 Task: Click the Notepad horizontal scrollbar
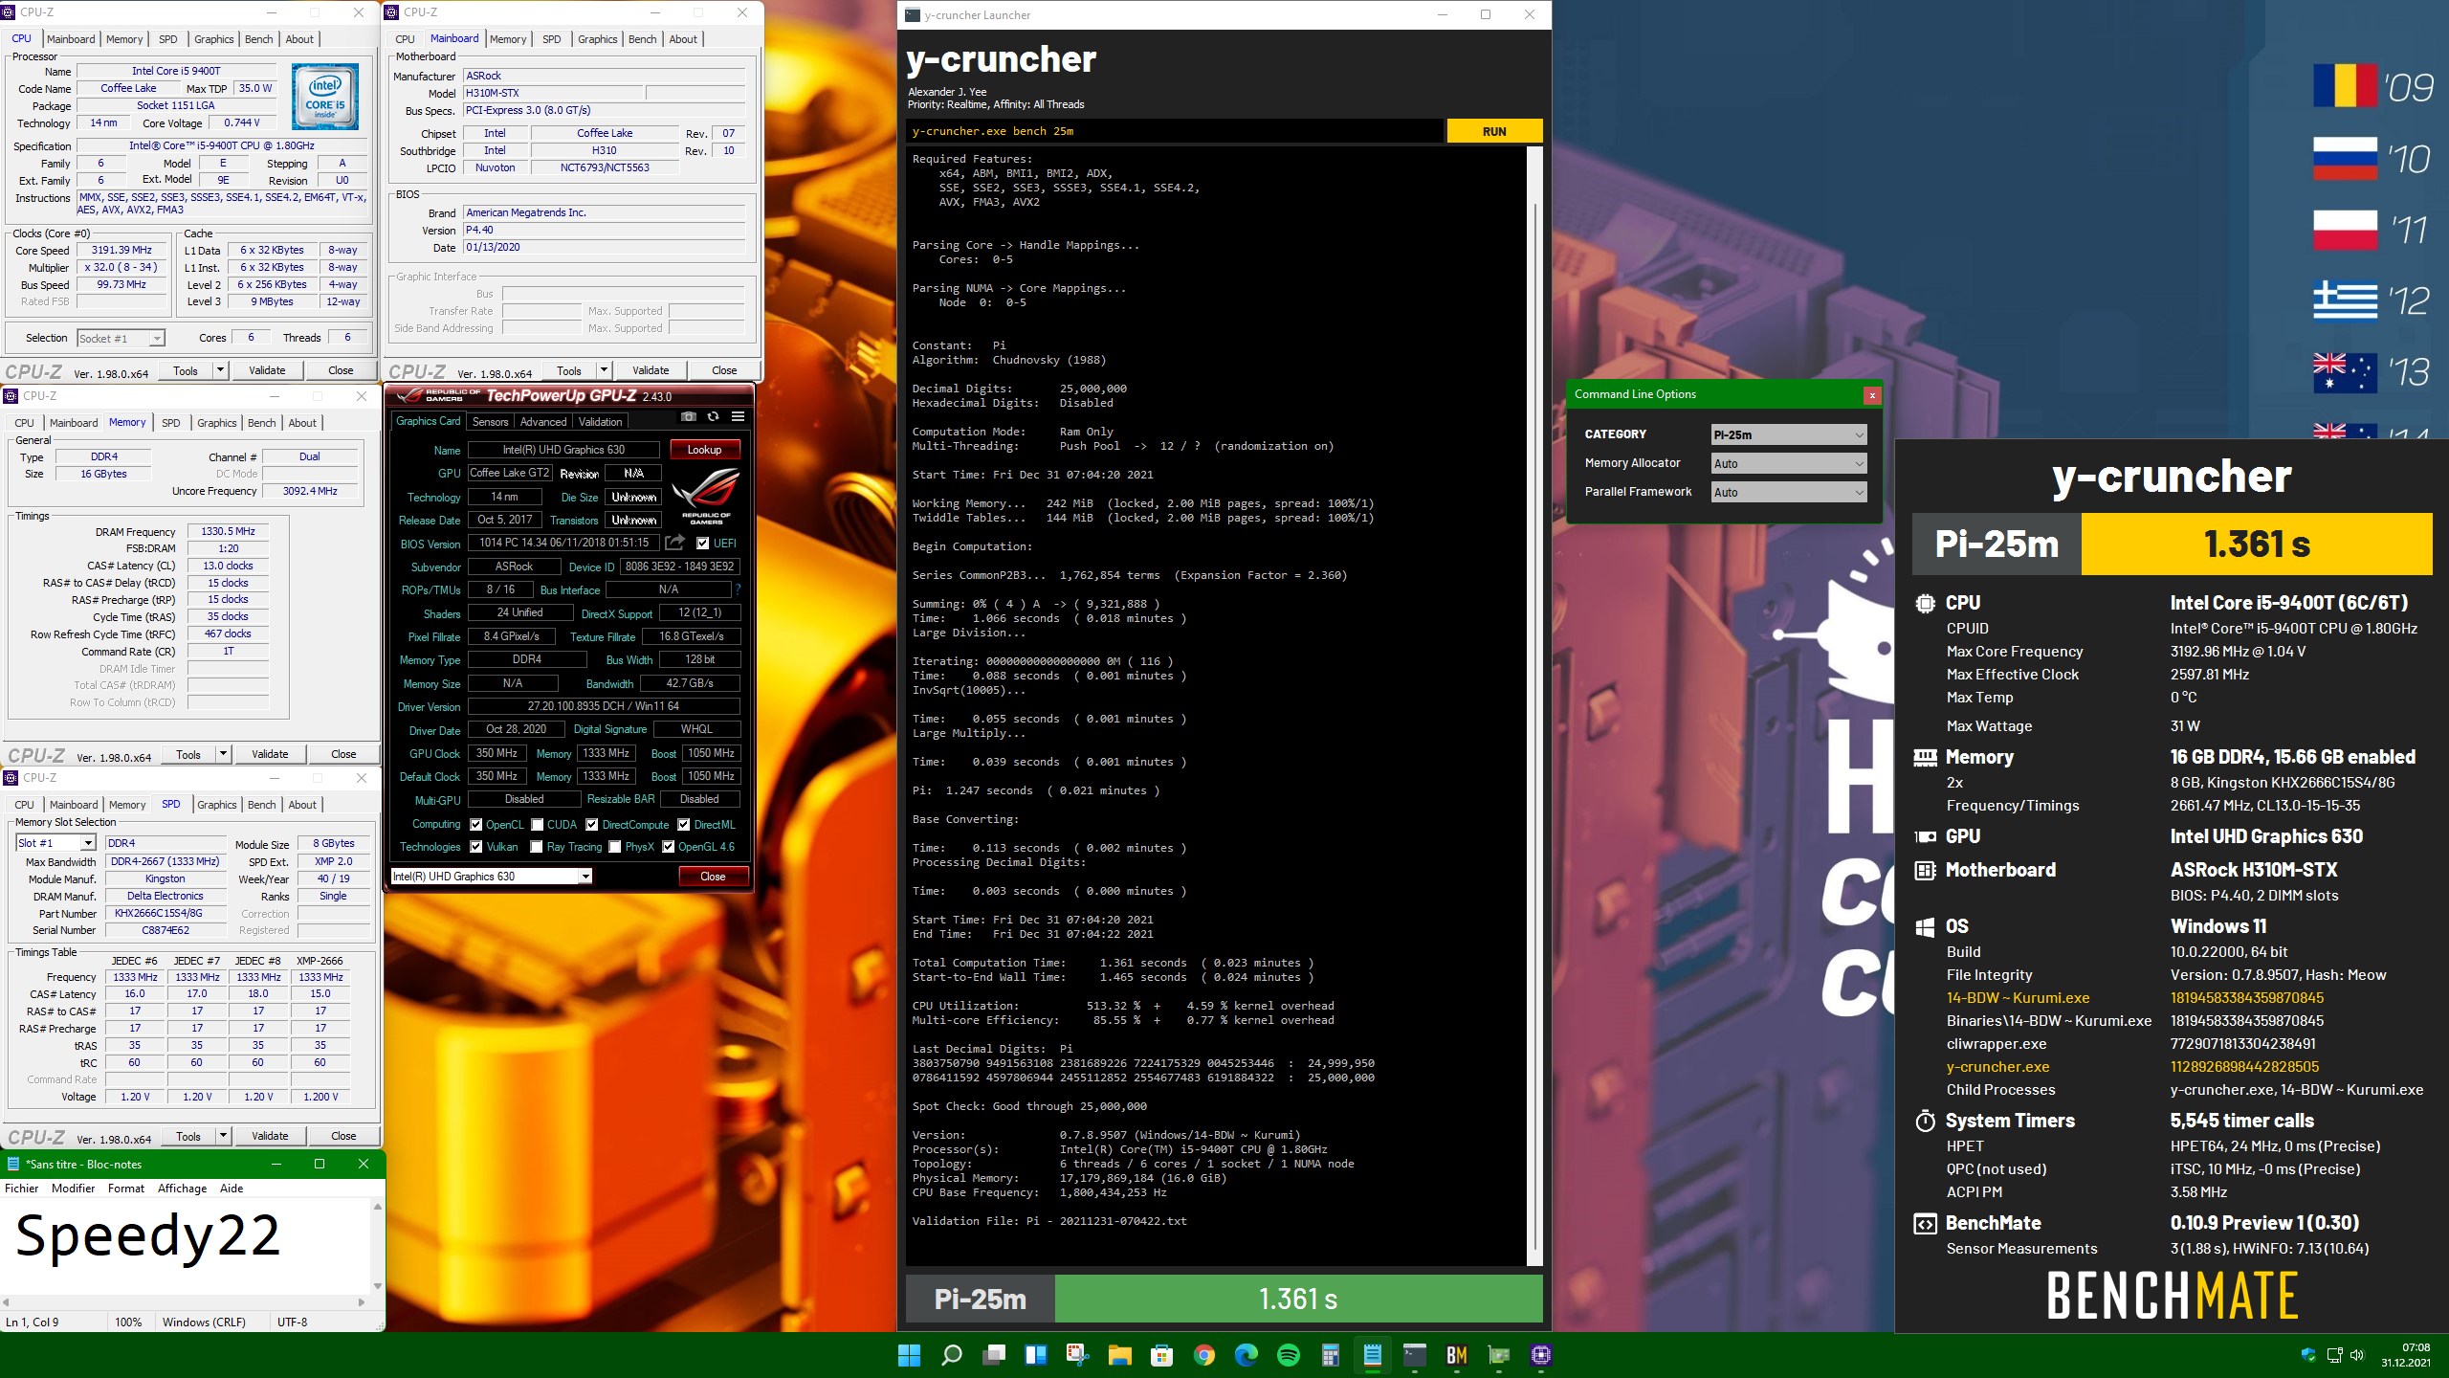click(x=184, y=1301)
